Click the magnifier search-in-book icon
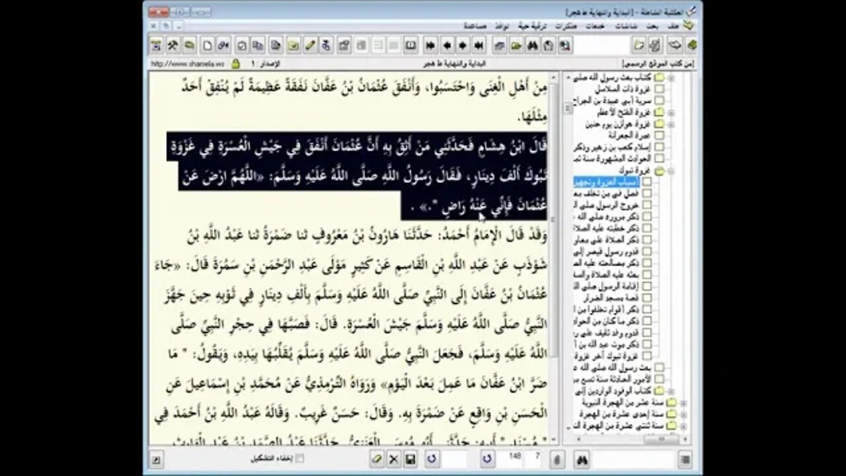The width and height of the screenshot is (846, 476). (565, 45)
